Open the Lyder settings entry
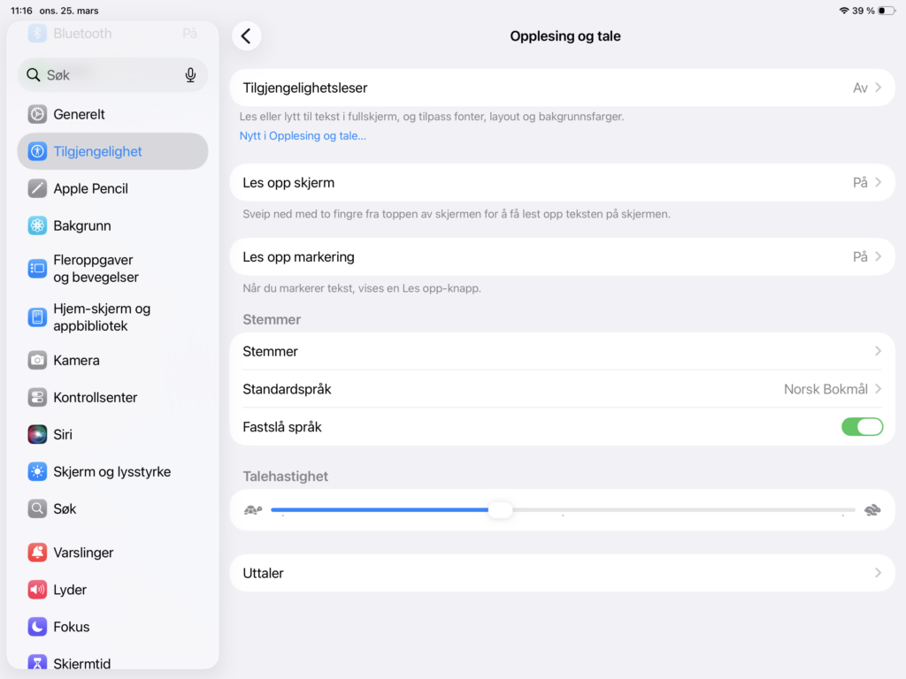Screen dimensions: 906x679 112,590
